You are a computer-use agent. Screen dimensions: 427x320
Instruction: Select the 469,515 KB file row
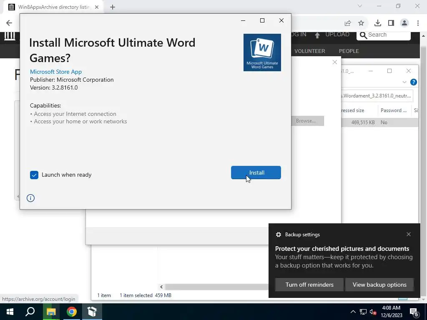coord(379,122)
